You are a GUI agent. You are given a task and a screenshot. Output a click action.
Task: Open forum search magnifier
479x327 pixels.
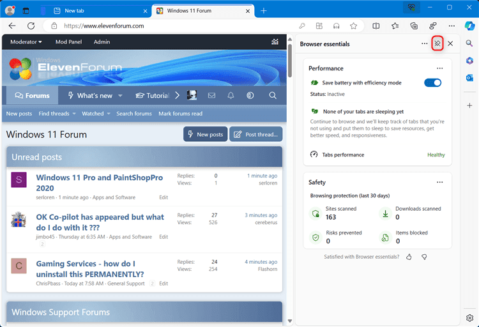click(x=273, y=96)
